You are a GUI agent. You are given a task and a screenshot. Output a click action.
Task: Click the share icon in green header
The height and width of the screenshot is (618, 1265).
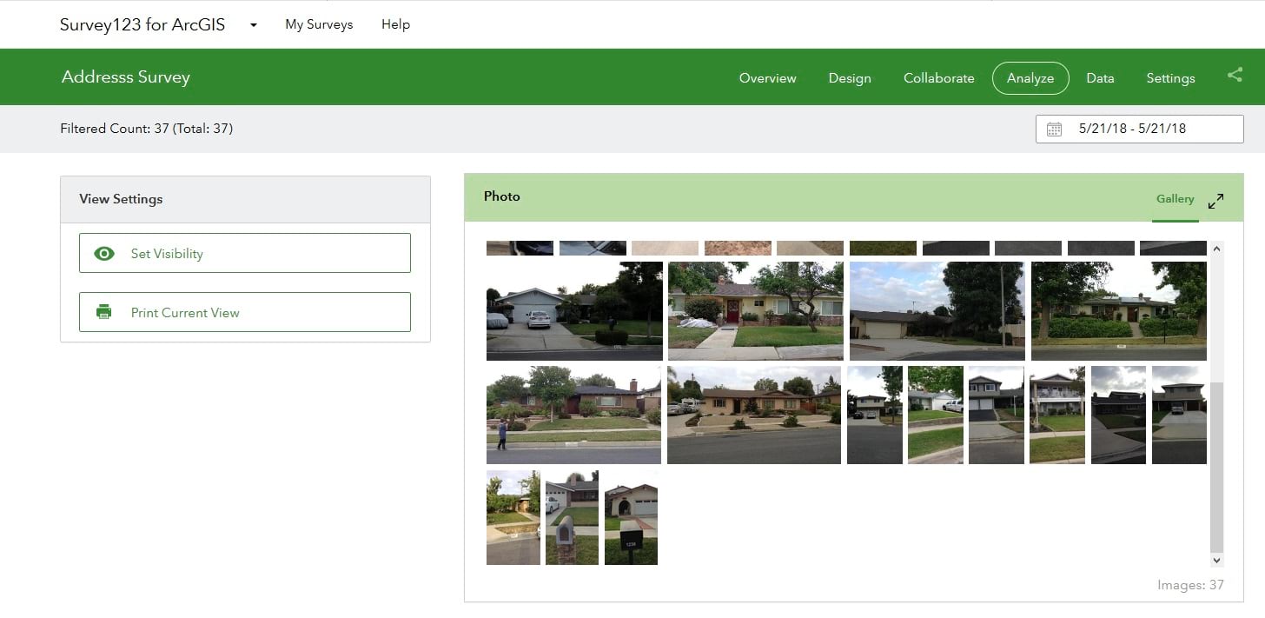tap(1235, 76)
